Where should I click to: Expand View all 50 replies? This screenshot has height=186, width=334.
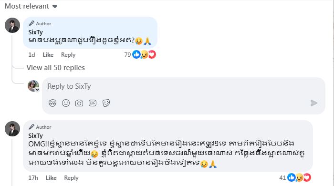coord(56,68)
